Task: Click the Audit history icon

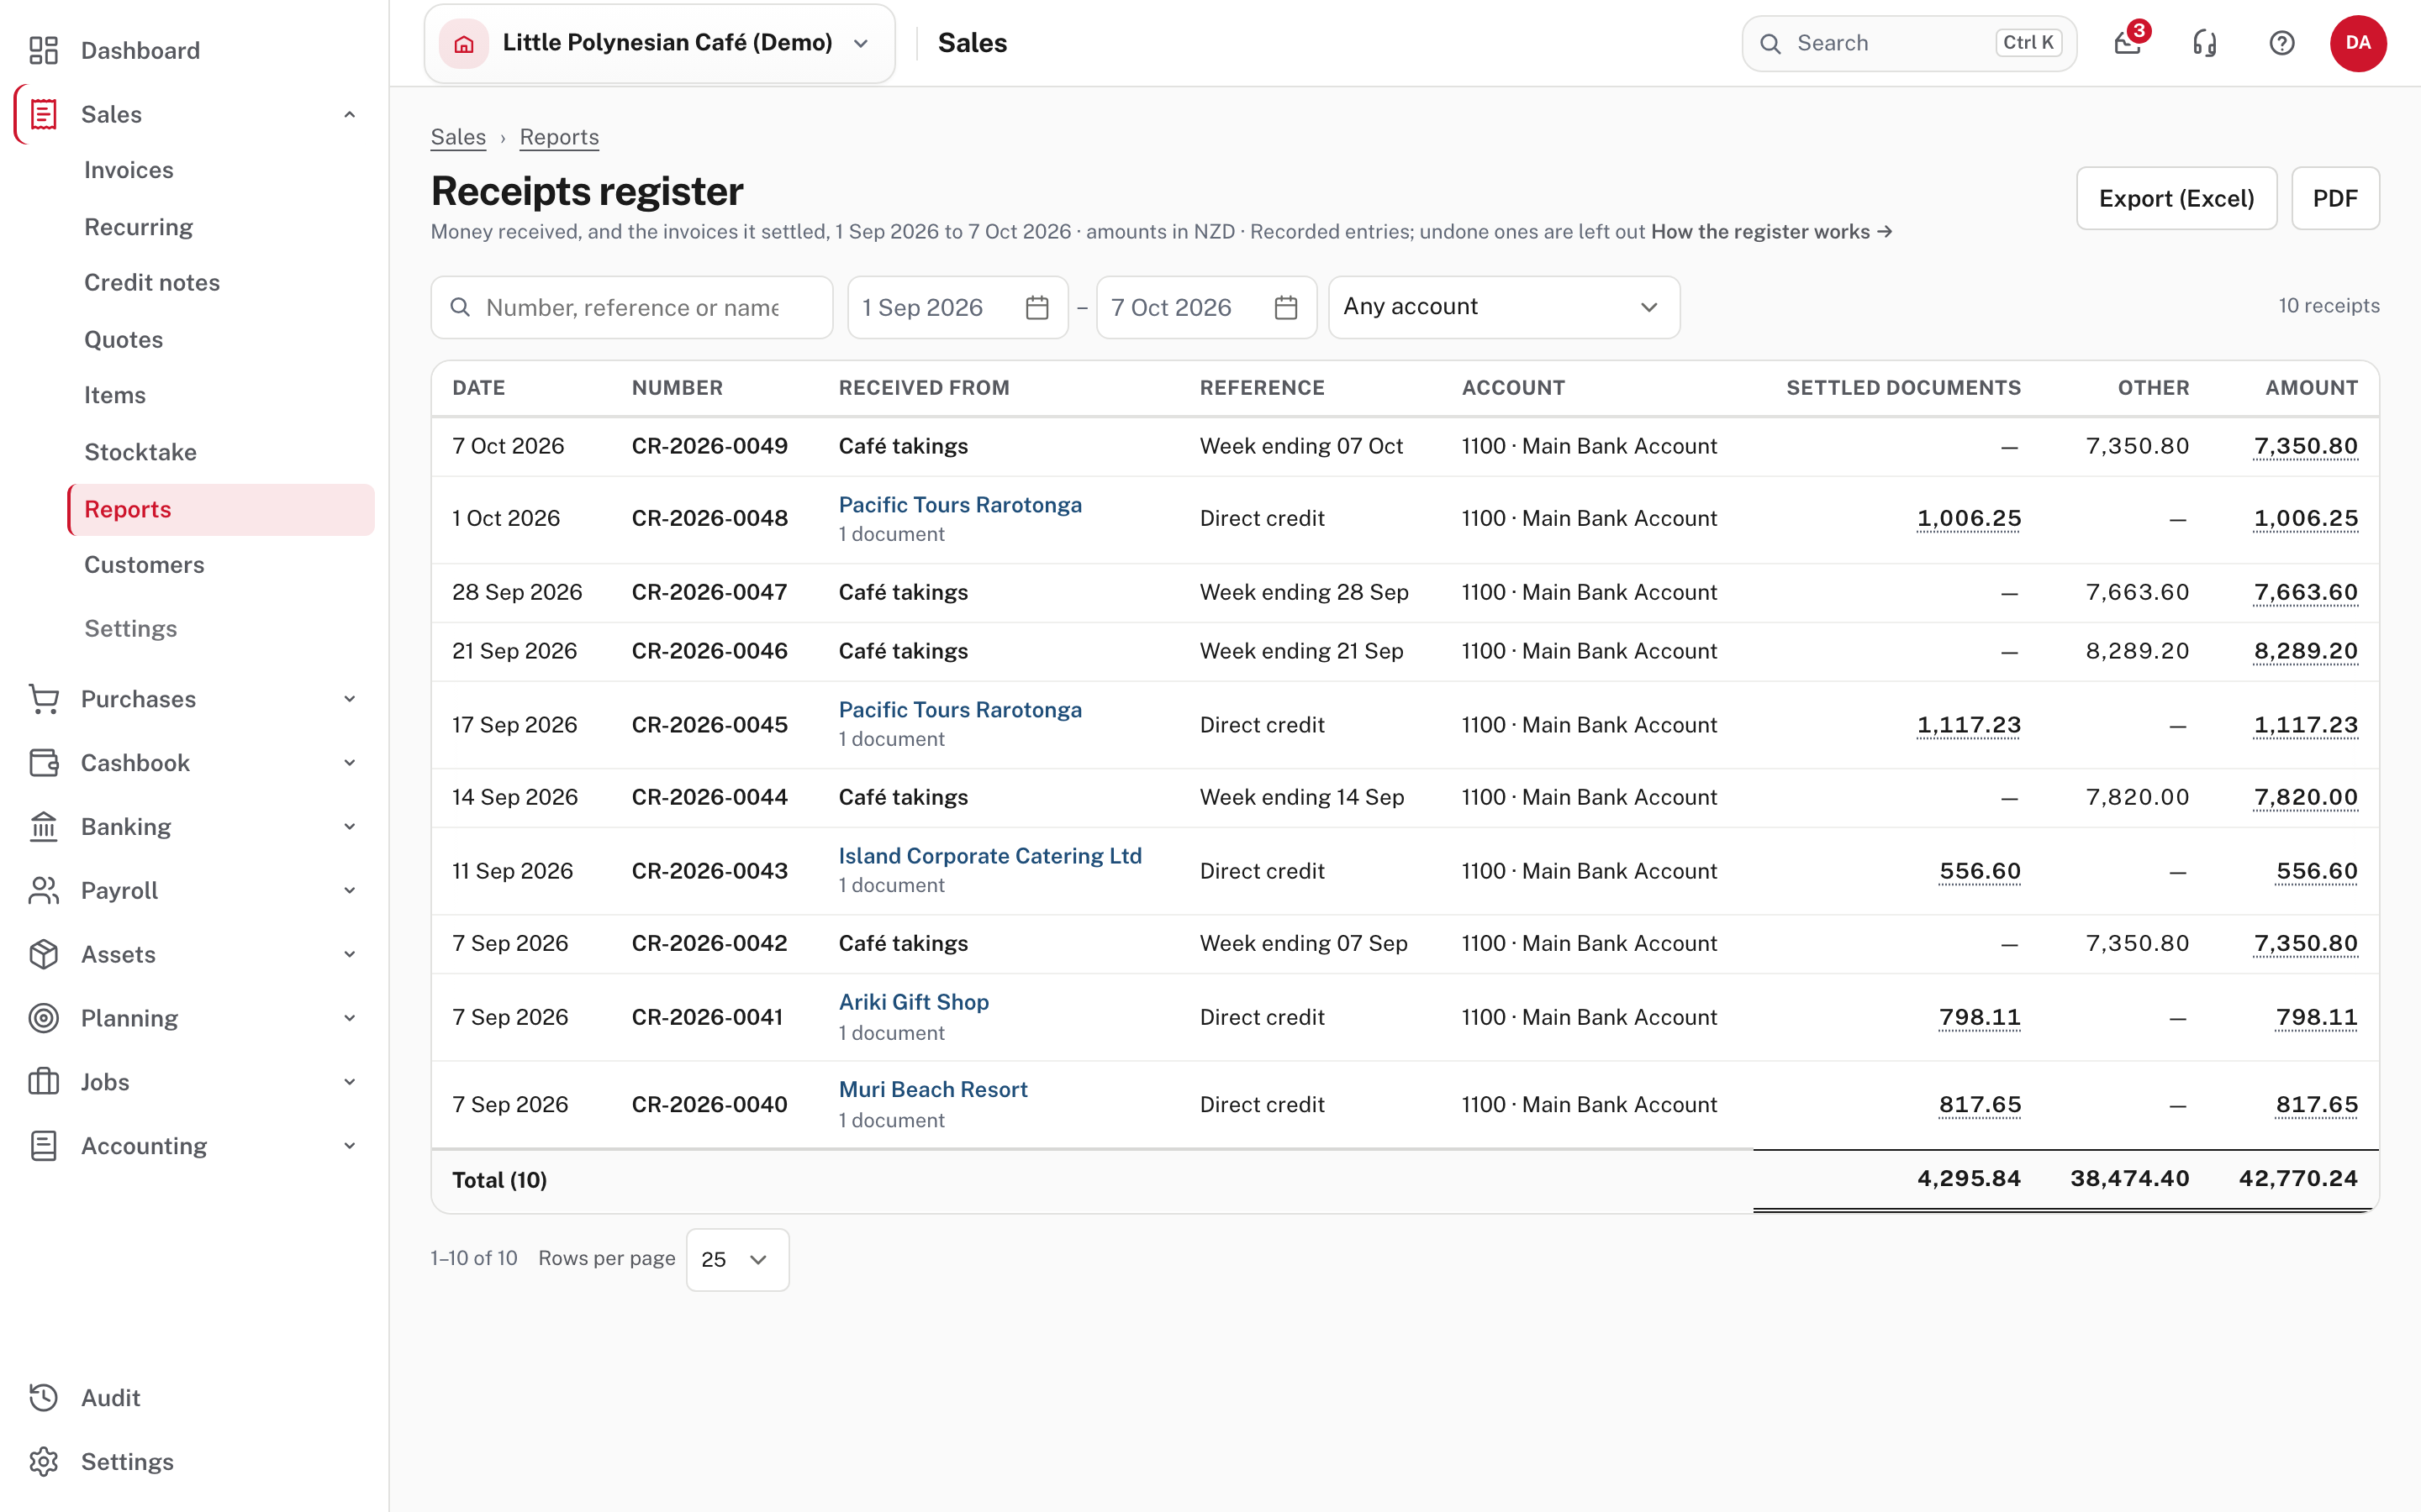Action: (x=43, y=1398)
